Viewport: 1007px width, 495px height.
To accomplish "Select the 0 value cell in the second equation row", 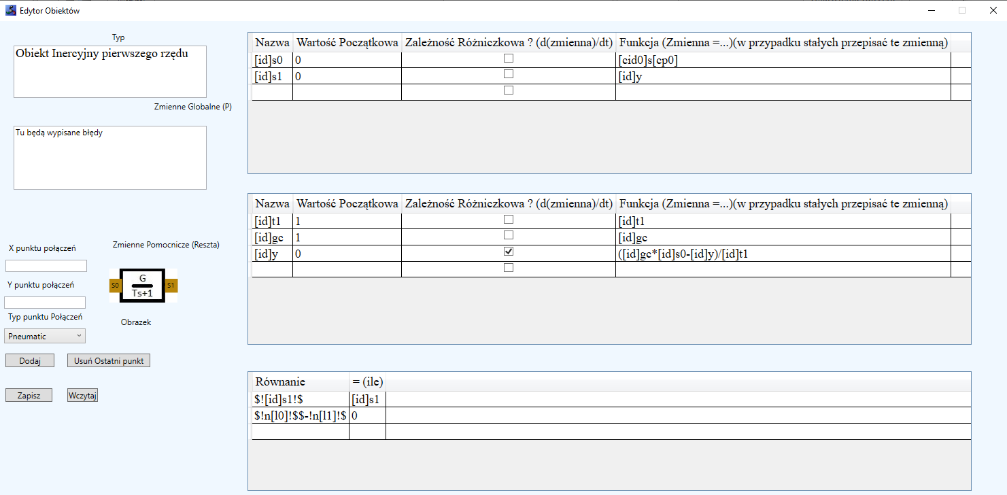I will pyautogui.click(x=368, y=415).
